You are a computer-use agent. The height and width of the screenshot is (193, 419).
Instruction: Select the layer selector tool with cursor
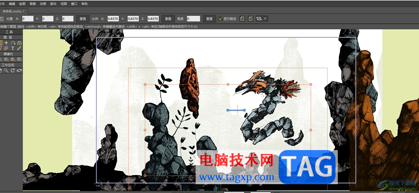(6, 48)
